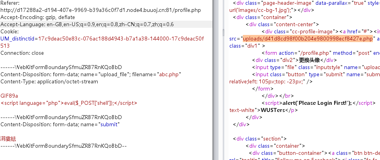This screenshot has width=380, height=160.
Task: Click the wrapped cookie value 513
Action: 5,46
